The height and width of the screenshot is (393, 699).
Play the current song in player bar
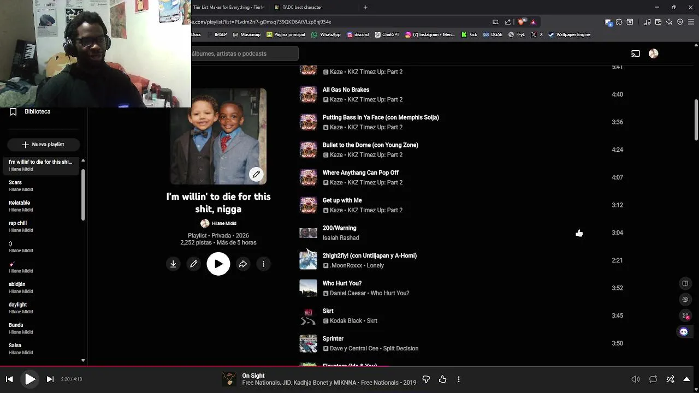pos(30,379)
